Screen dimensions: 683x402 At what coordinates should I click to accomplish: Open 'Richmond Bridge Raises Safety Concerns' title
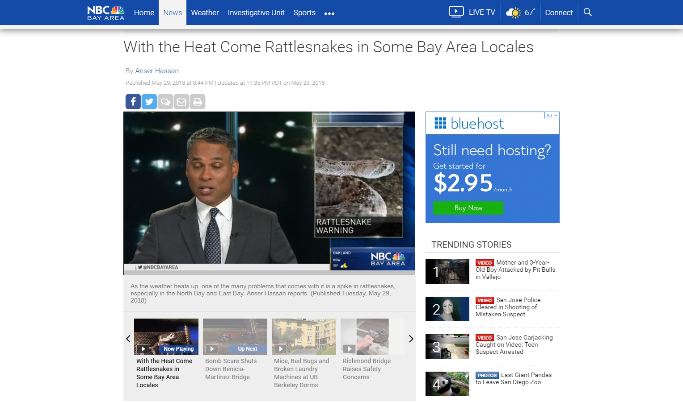[x=367, y=369]
